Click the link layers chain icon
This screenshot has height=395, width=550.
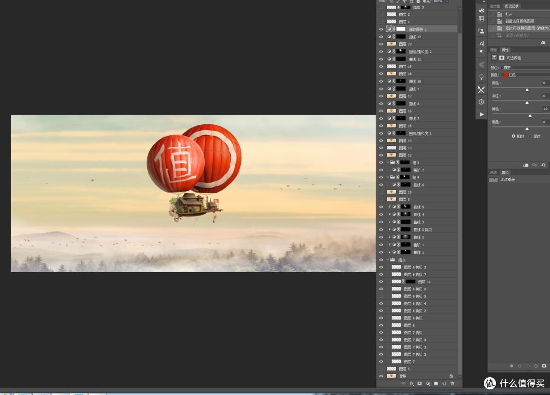coord(403,383)
